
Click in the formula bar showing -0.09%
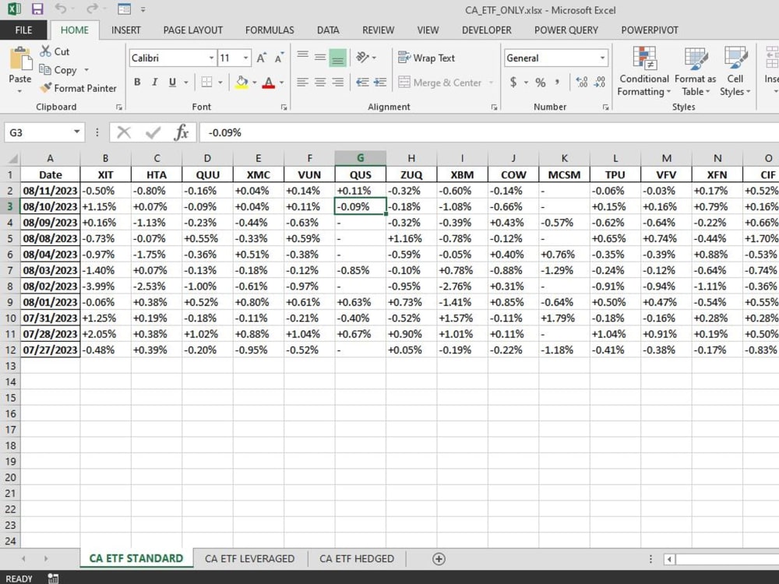click(x=489, y=132)
